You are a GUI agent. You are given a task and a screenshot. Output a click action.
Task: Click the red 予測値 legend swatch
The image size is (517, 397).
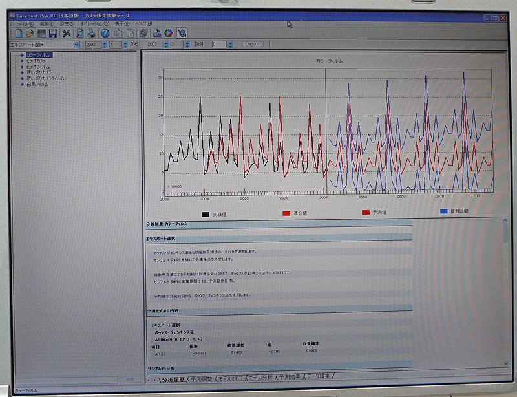366,213
